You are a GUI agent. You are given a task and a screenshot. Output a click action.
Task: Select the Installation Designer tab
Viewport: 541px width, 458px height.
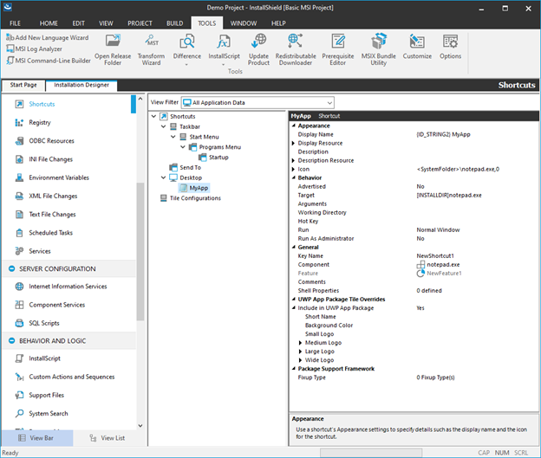[81, 85]
